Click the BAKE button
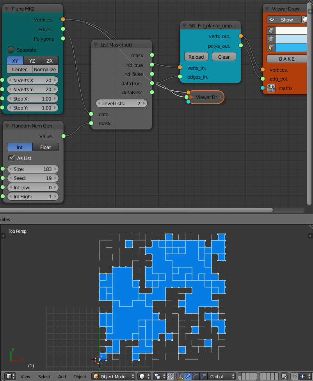 (287, 59)
